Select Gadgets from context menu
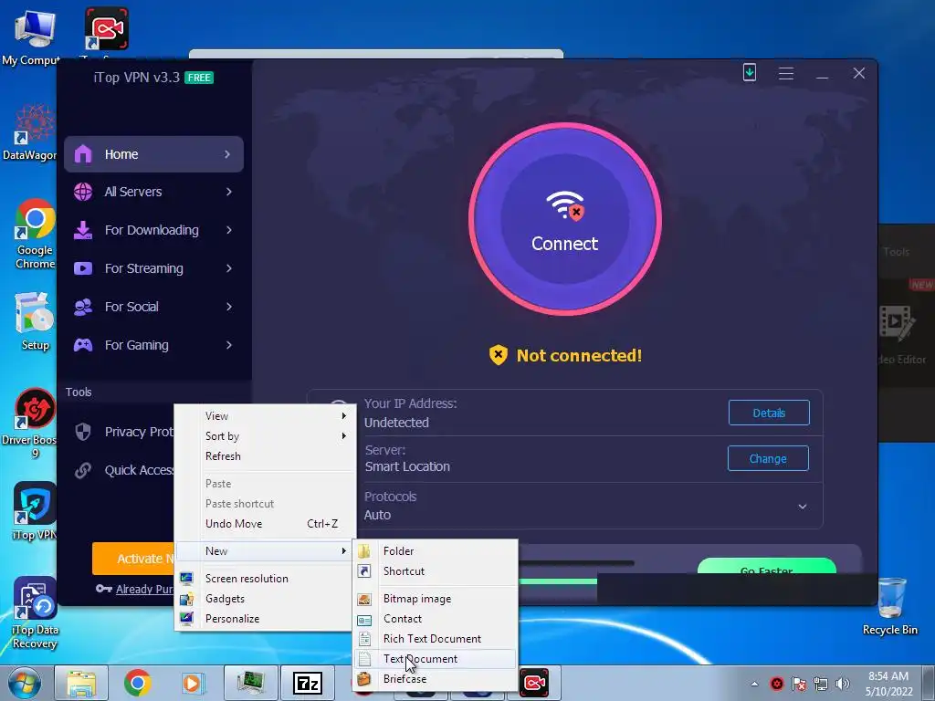 pos(266,599)
